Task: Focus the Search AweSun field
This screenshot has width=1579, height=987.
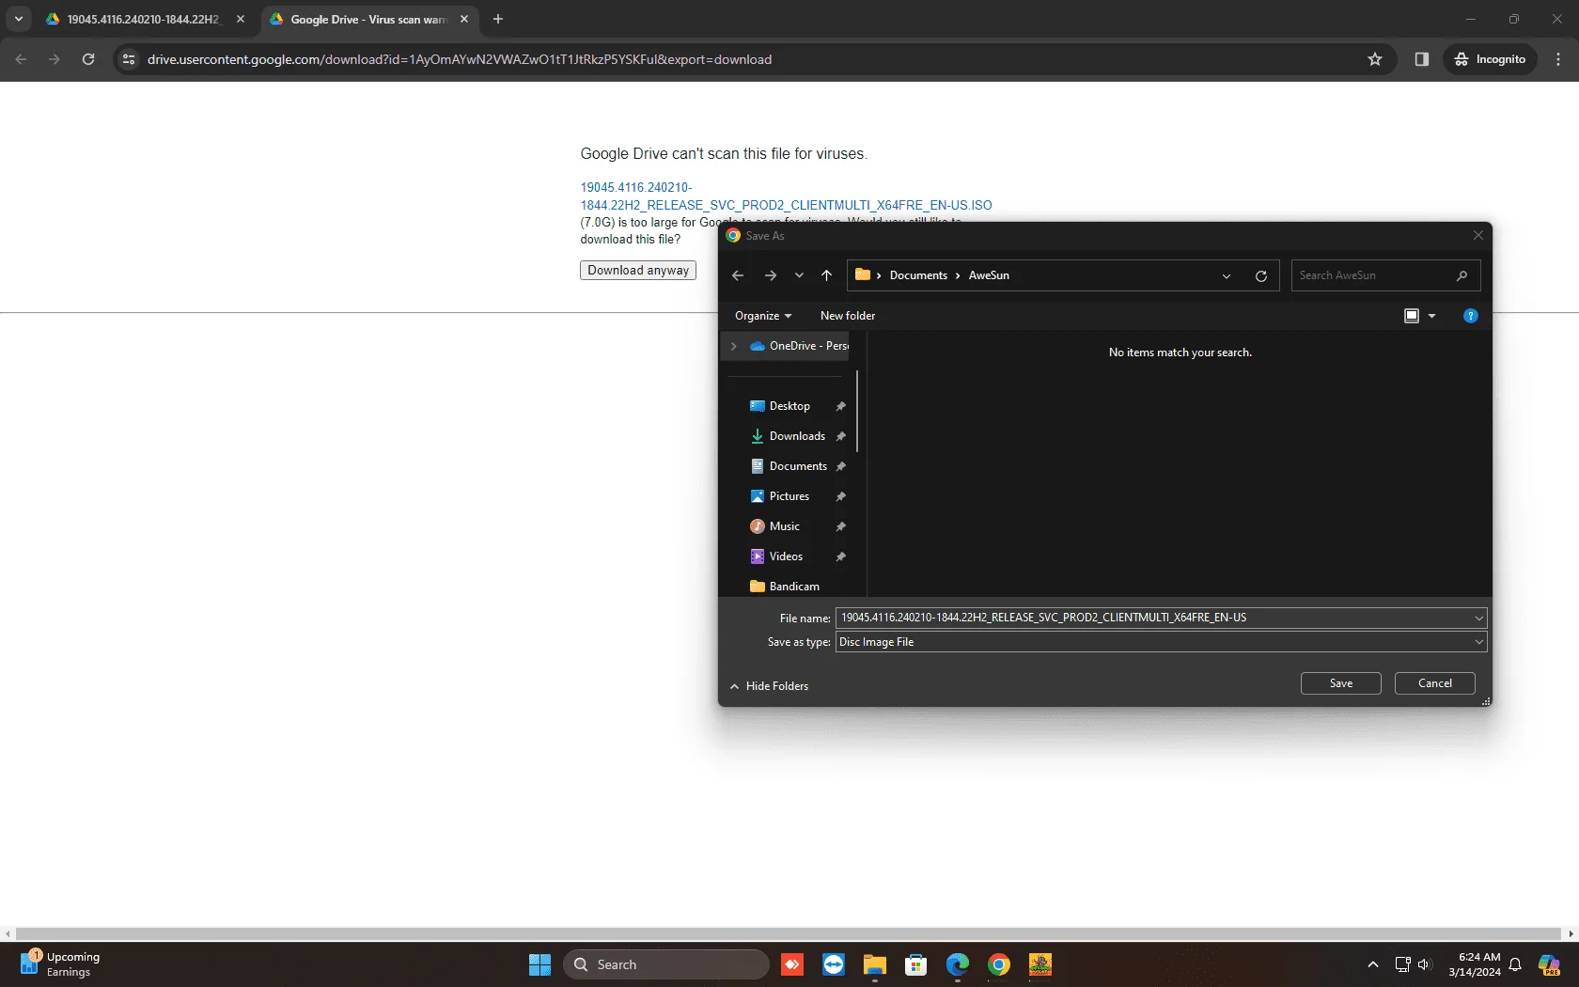Action: (x=1385, y=275)
